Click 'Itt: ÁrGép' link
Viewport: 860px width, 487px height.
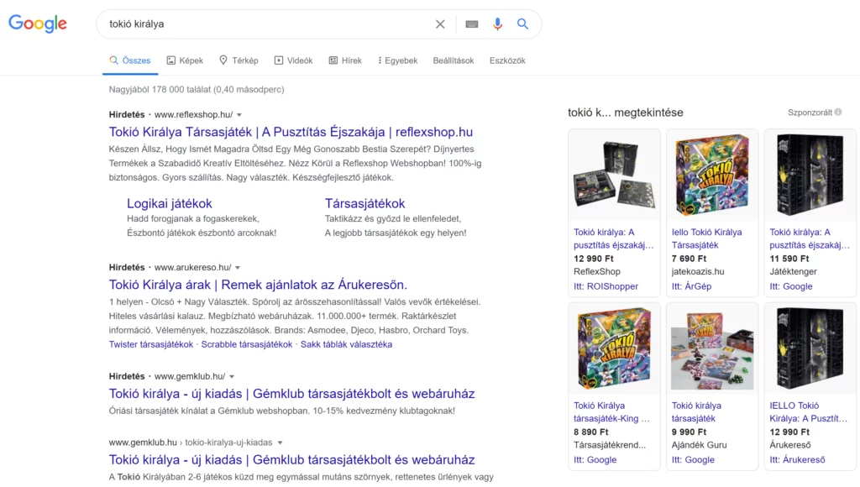[691, 286]
